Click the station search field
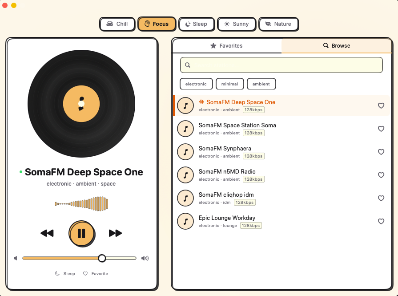Viewport: 398px width, 296px height. 281,65
